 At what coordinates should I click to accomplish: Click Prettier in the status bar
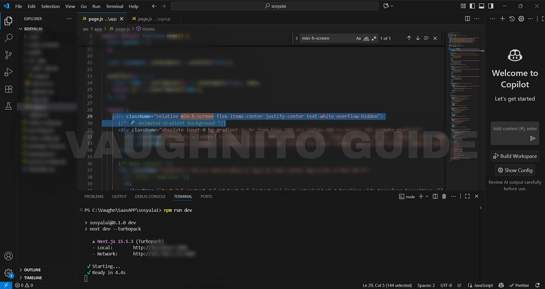519,285
